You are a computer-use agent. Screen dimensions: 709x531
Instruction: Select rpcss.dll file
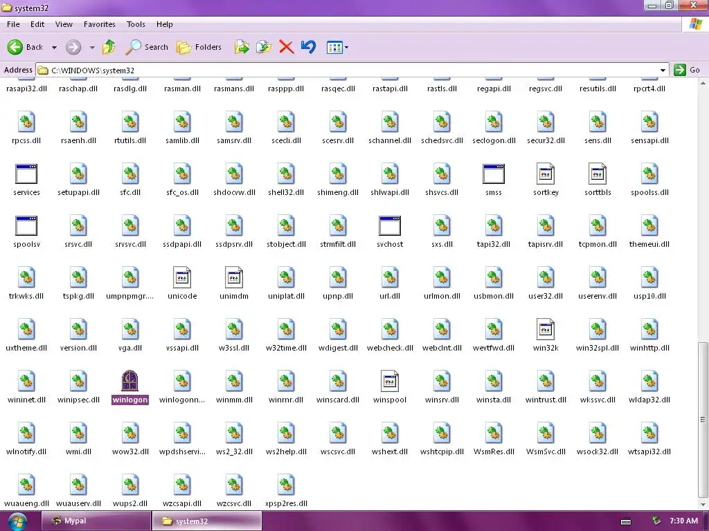26,128
